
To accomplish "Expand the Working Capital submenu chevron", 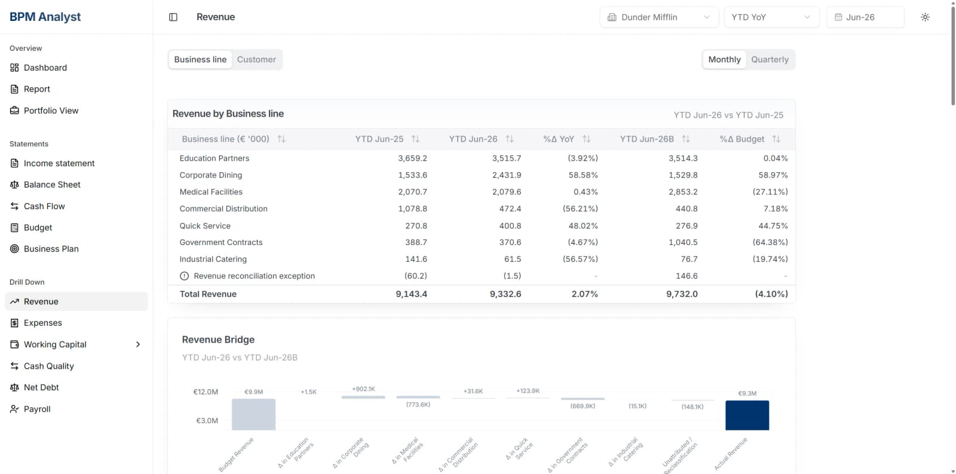I will (138, 344).
